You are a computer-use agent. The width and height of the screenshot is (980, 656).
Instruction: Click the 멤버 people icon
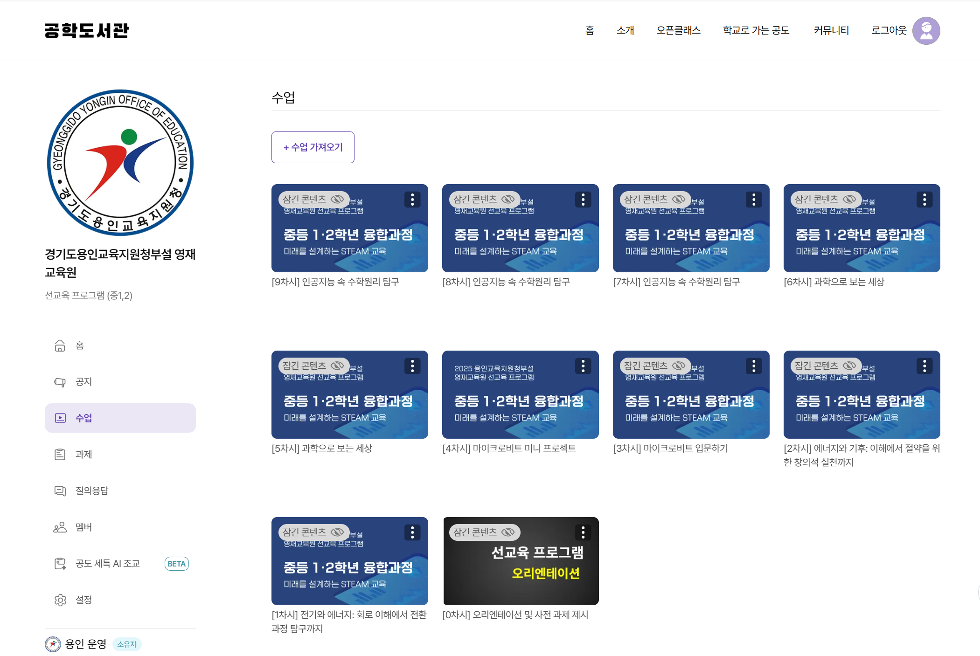60,527
